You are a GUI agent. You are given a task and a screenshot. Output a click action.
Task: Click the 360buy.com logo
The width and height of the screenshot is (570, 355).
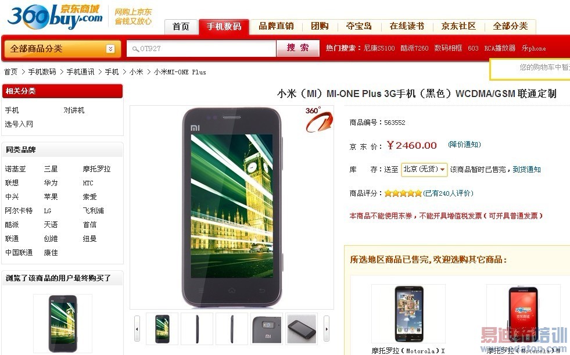point(55,17)
